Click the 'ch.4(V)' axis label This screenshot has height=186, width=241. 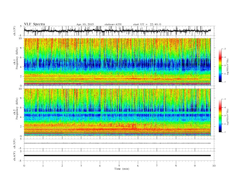[x=15, y=156]
